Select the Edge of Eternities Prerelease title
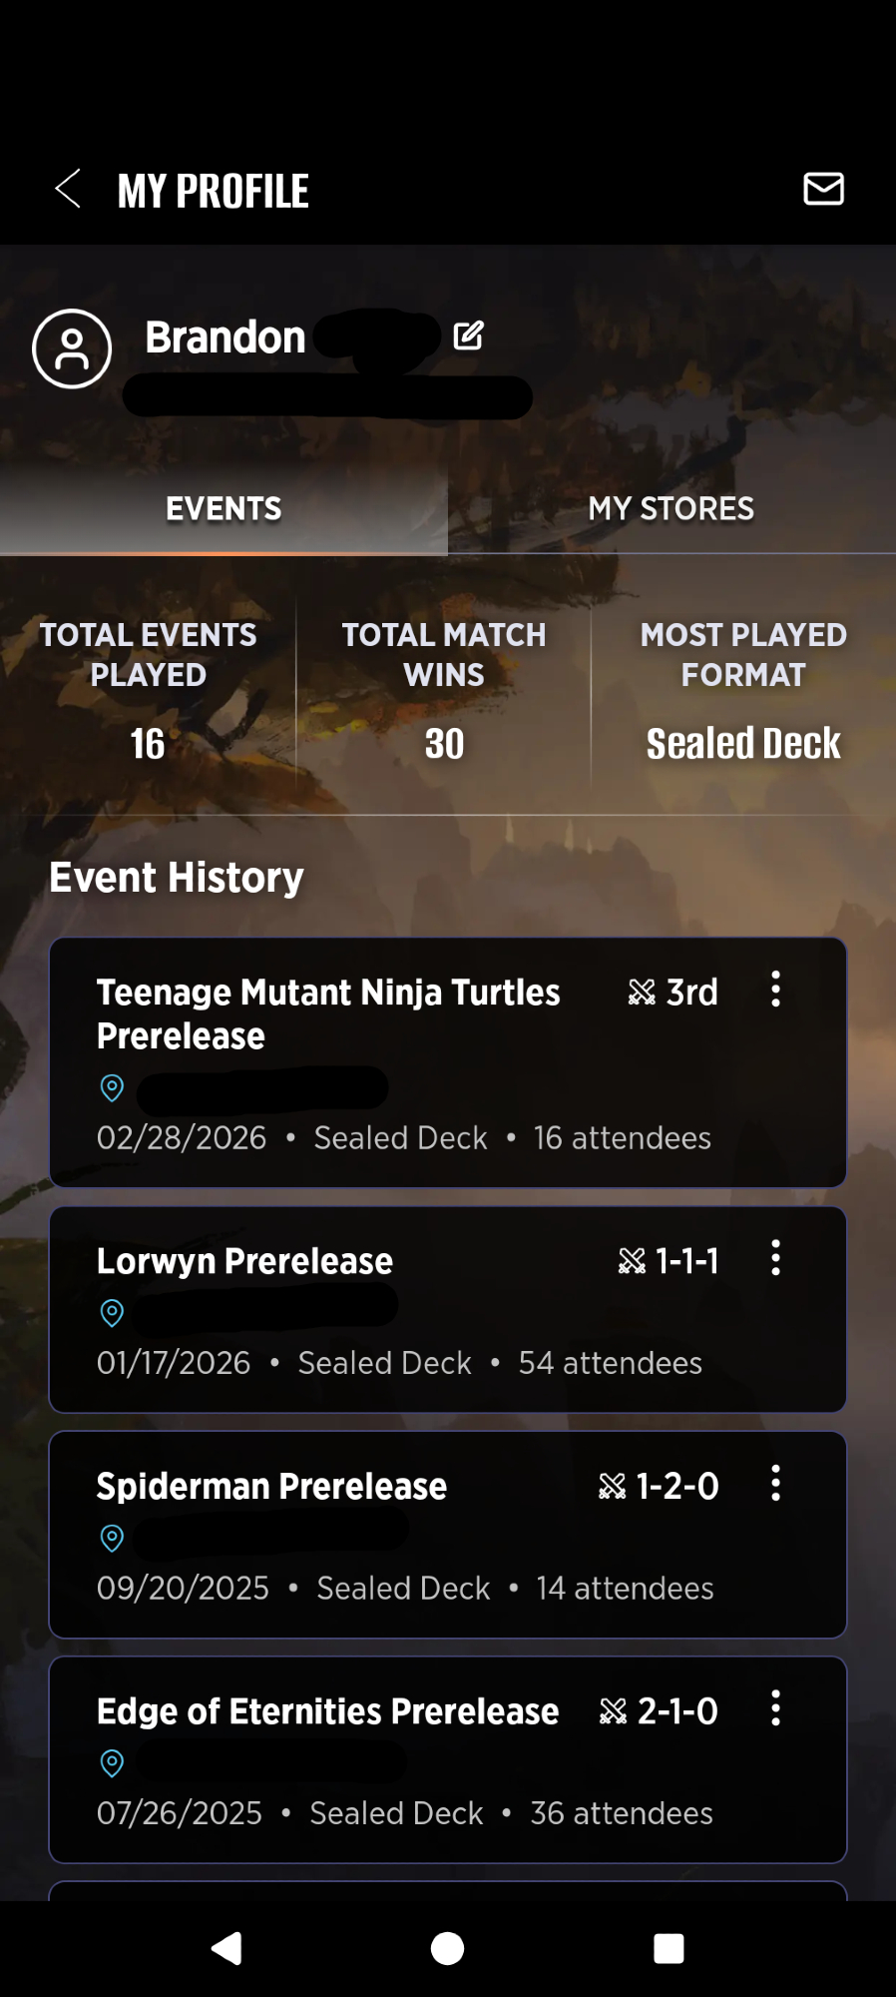Viewport: 896px width, 1997px height. click(x=327, y=1711)
